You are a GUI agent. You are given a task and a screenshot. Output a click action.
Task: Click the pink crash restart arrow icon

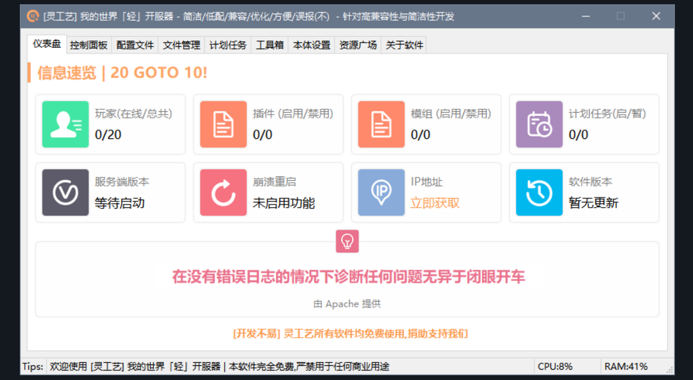click(223, 192)
